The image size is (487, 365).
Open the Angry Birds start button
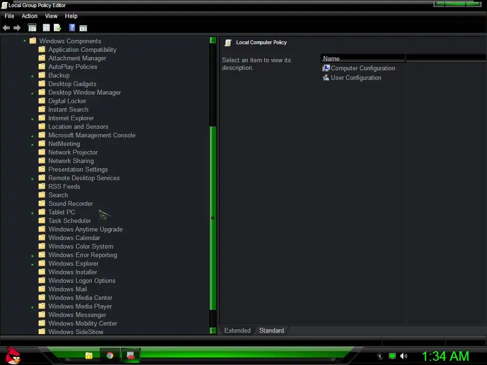pos(13,355)
